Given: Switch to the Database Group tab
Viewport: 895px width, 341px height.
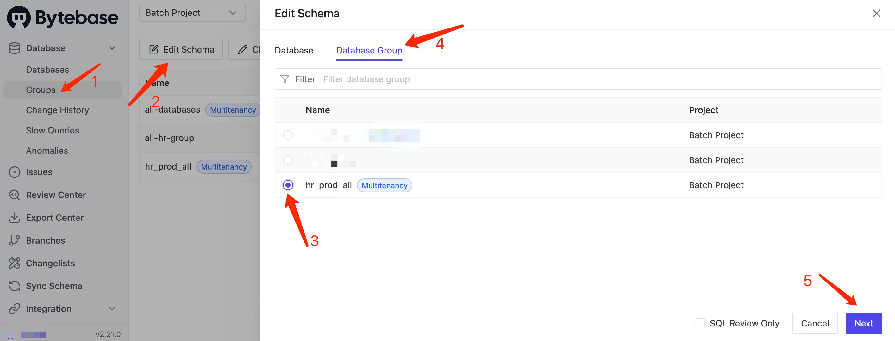Looking at the screenshot, I should (369, 50).
